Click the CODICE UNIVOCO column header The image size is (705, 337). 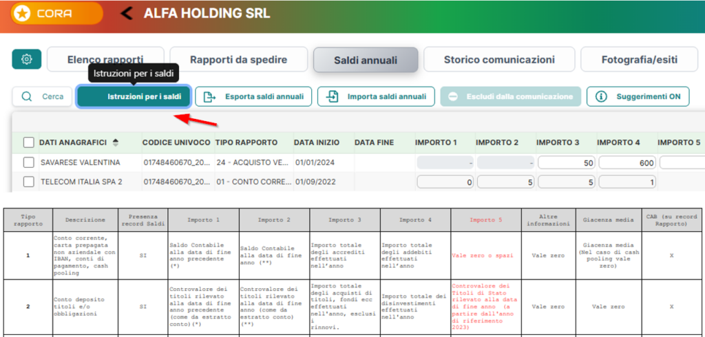(176, 142)
